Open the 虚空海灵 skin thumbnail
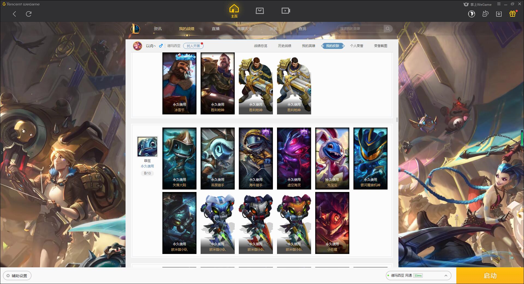This screenshot has height=284, width=524. point(294,158)
